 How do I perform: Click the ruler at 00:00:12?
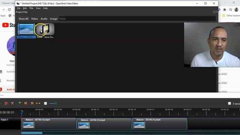[x=95, y=109]
